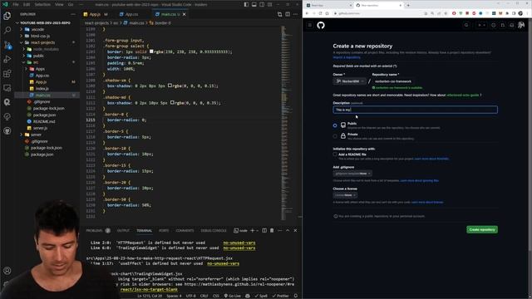Click the suggested repository name link
The width and height of the screenshot is (532, 299).
[463, 95]
